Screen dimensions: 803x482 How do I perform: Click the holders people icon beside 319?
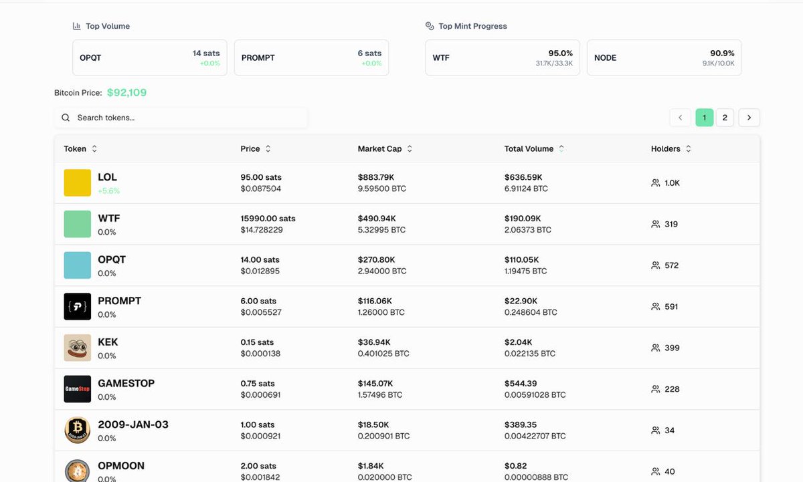pos(656,224)
